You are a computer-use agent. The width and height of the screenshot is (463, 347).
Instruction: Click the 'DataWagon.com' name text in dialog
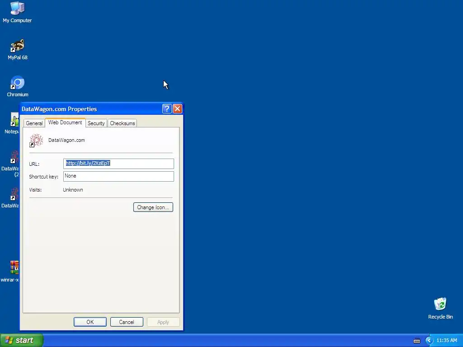coord(66,140)
